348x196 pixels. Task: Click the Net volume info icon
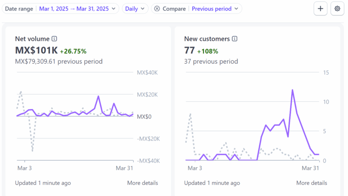(x=54, y=39)
